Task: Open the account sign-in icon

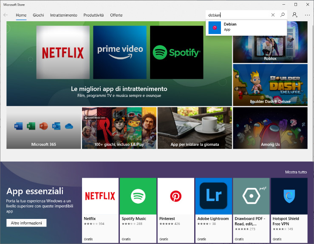Action: click(295, 15)
